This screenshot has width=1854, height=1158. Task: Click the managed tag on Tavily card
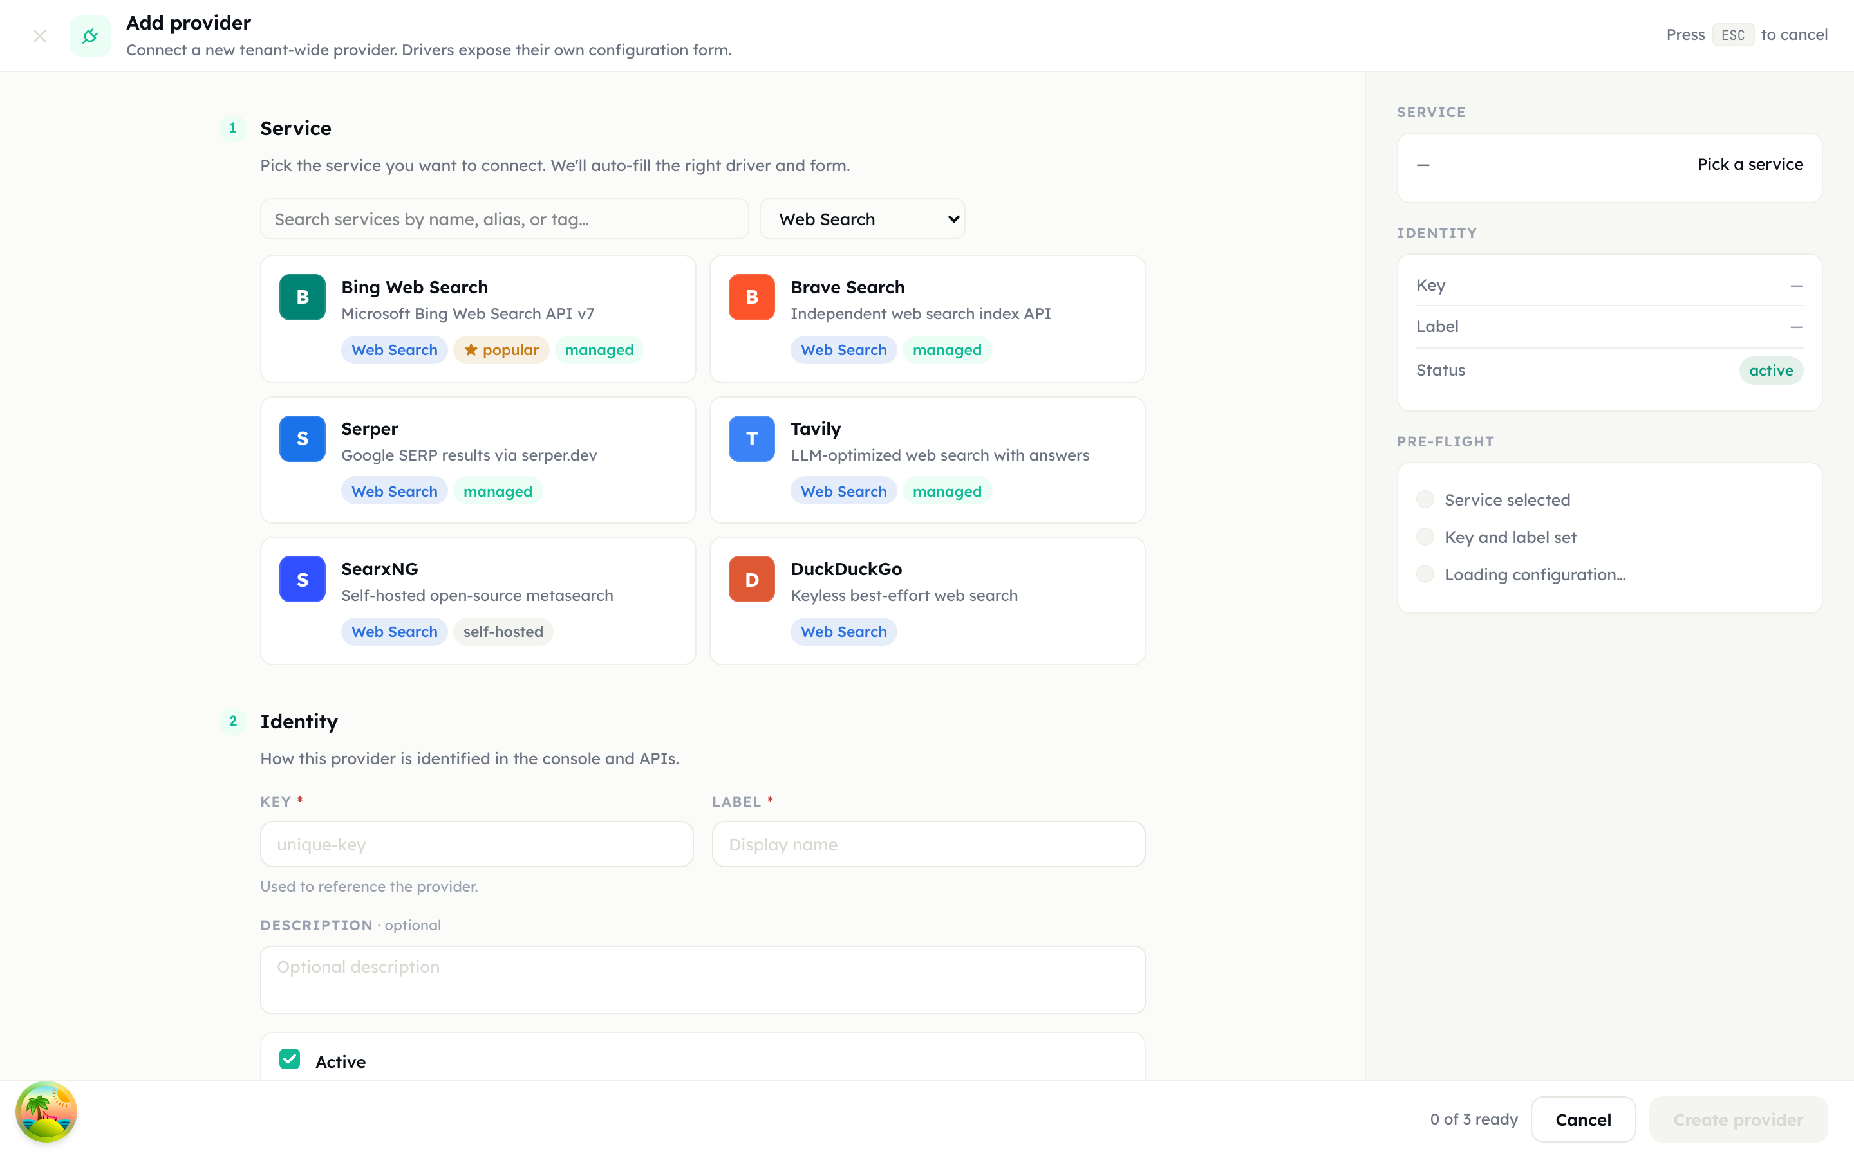point(947,492)
